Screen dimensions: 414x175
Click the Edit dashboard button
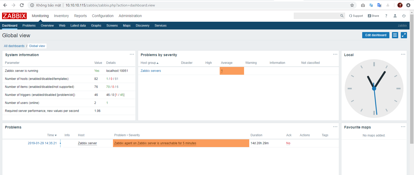(x=376, y=35)
